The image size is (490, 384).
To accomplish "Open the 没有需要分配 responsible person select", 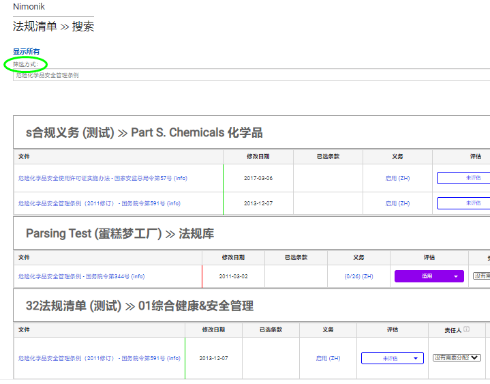I will pos(456,358).
